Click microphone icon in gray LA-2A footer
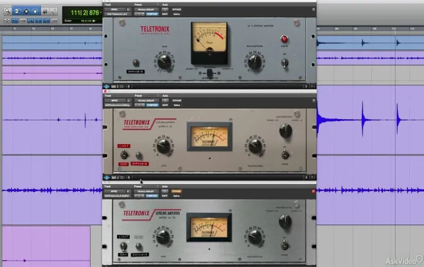This screenshot has width=424, height=267. coord(128,178)
